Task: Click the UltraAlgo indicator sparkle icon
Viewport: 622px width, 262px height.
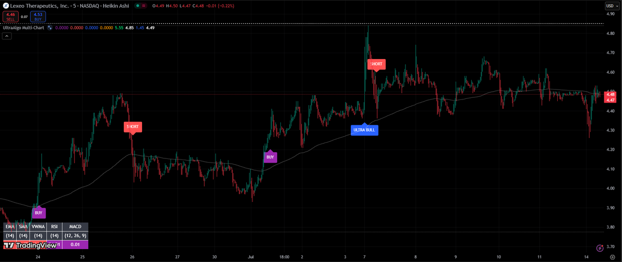Action: pos(50,28)
